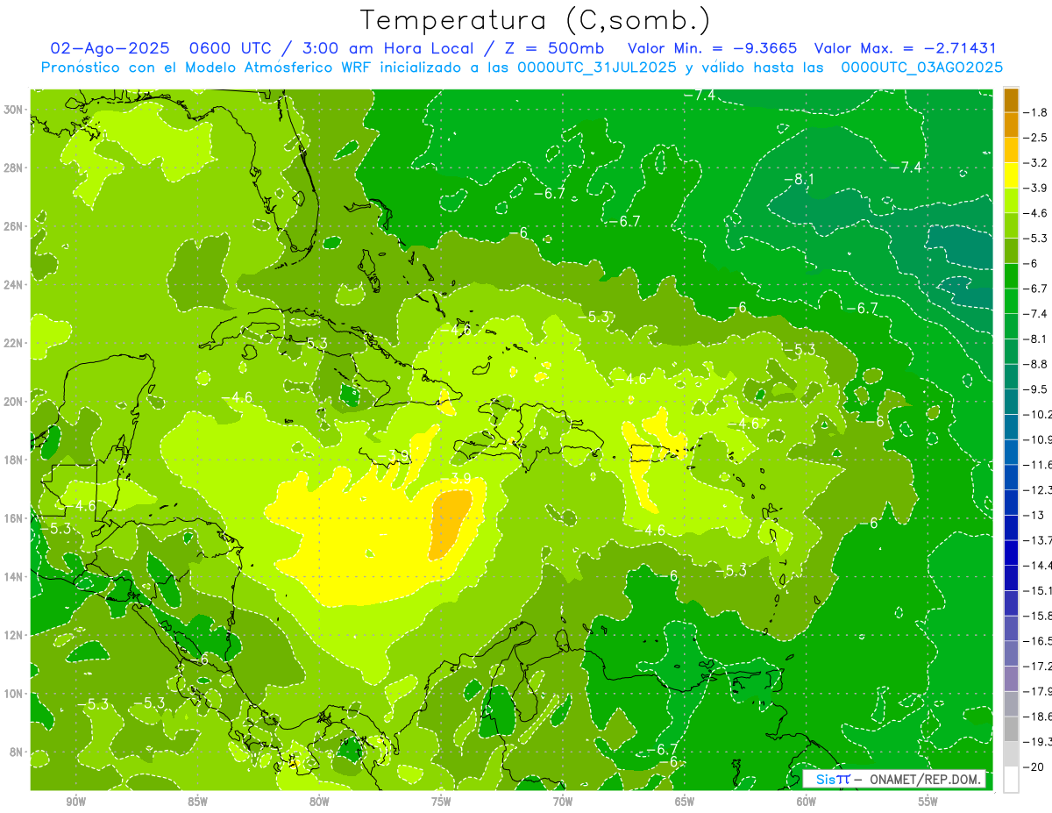Pick the white swatch below -20 in legend
Screen dimensions: 1052x813
1011,779
